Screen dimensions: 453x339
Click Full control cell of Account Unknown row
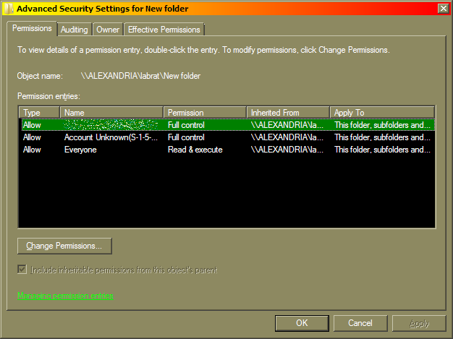(186, 137)
